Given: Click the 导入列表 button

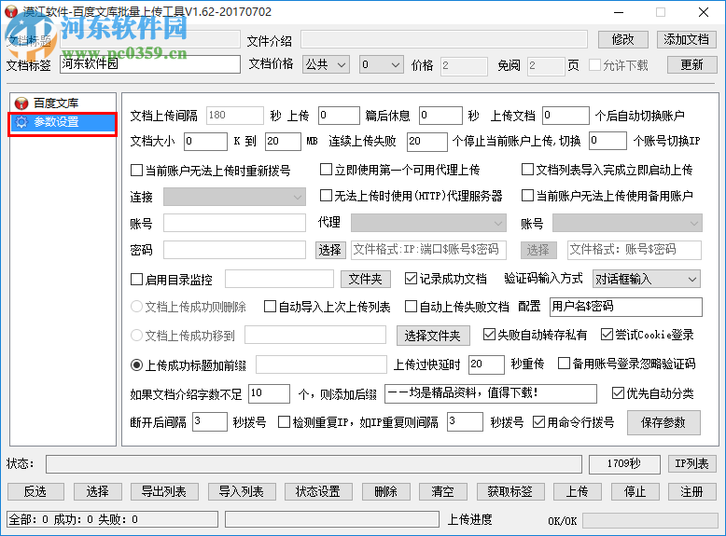Looking at the screenshot, I should [242, 491].
